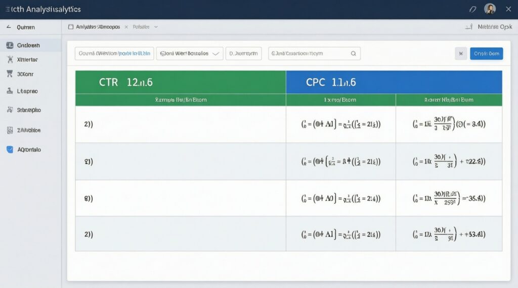The height and width of the screenshot is (288, 518).
Task: Open the user profile avatar
Action: 490,9
